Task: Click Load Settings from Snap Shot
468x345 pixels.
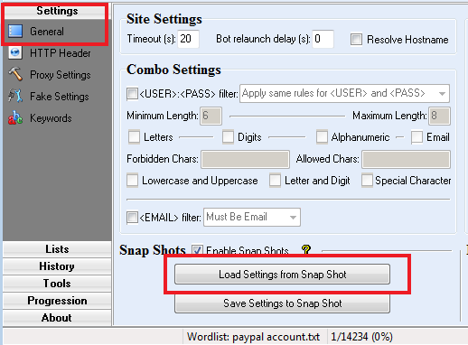Action: [282, 275]
